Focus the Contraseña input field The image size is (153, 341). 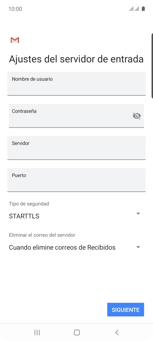click(x=76, y=116)
